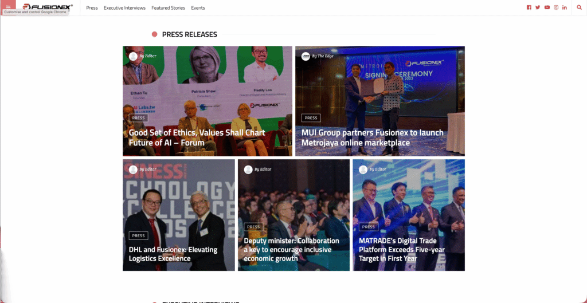Viewport: 587px width, 303px height.
Task: Click PRESS tag on DHL article
Action: click(x=139, y=235)
